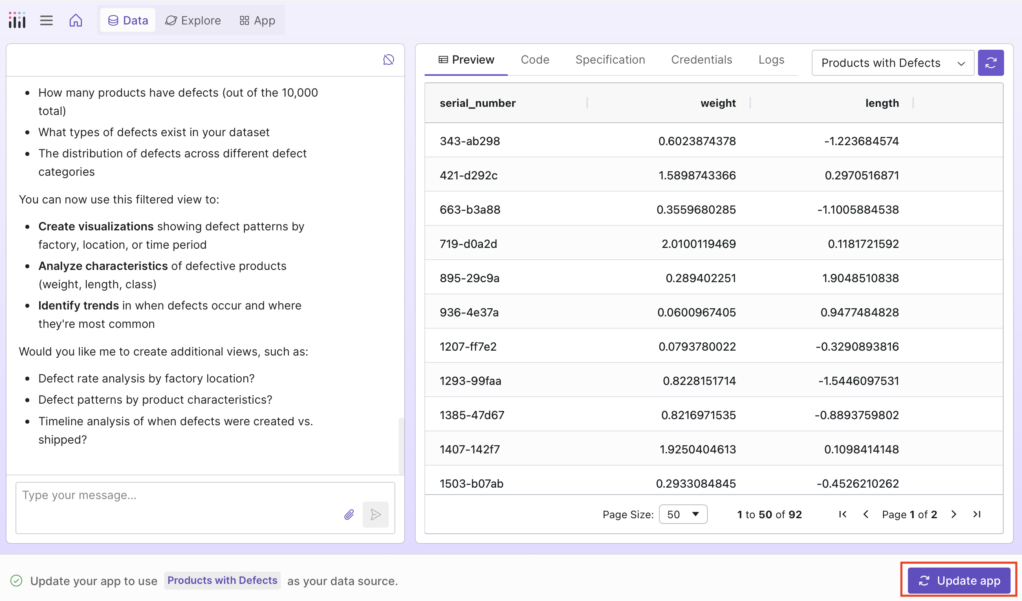Click the home icon in the top bar
The image size is (1022, 601).
pos(76,20)
